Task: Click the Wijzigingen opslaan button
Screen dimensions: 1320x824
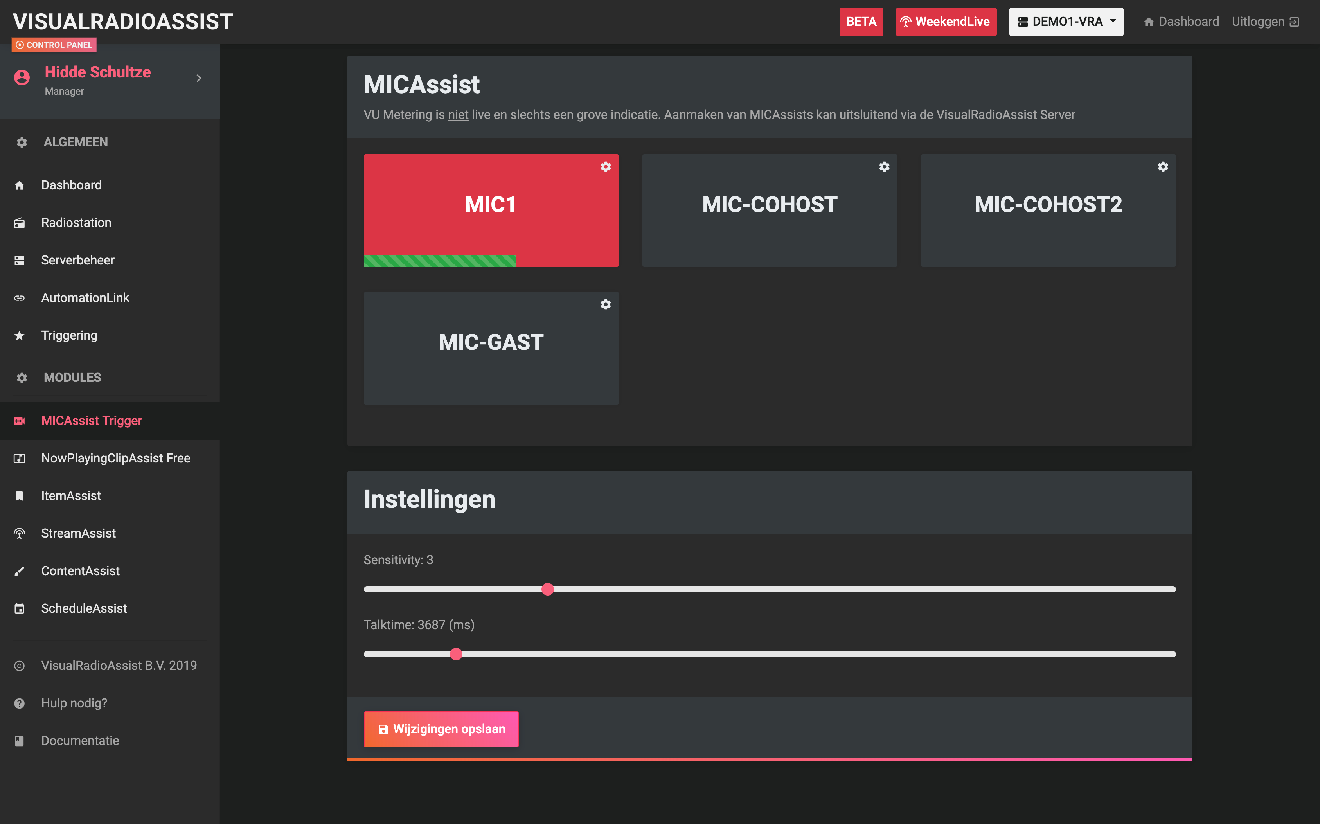Action: [x=441, y=729]
